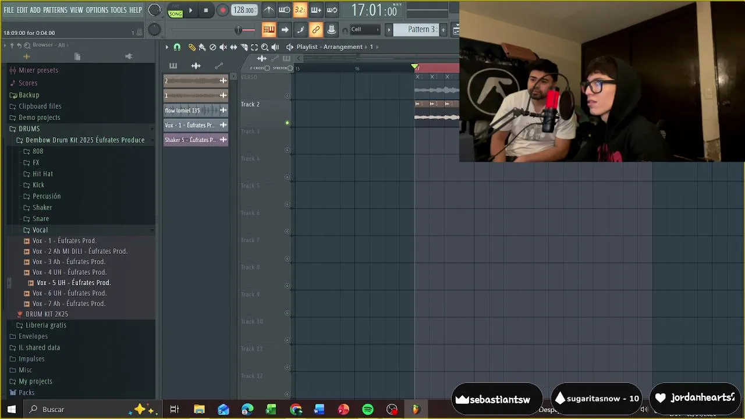Viewport: 745px width, 419px height.
Task: Toggle blend/overdub recording icon
Action: tap(316, 10)
